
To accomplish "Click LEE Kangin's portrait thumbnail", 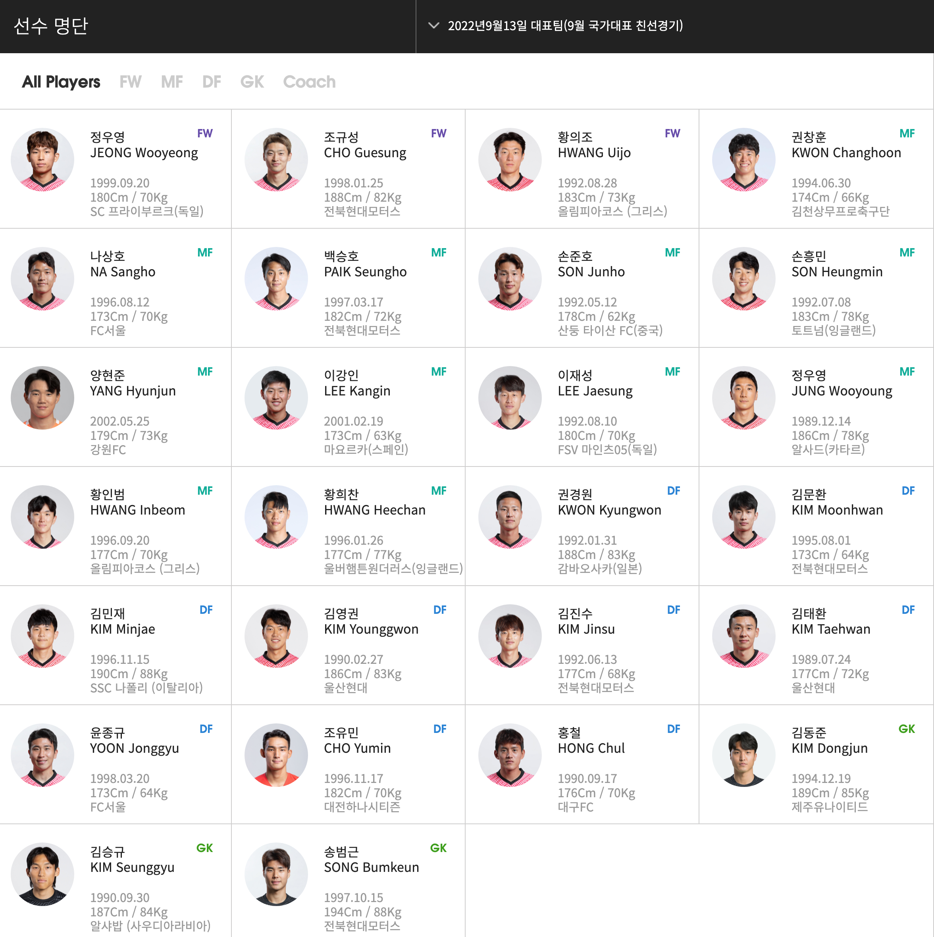I will pyautogui.click(x=276, y=398).
